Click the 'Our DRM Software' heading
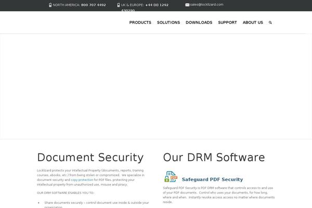312x208 pixels. [x=214, y=158]
